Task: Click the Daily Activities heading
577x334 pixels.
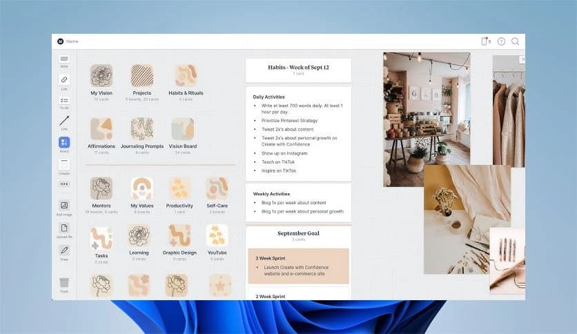Action: (268, 97)
